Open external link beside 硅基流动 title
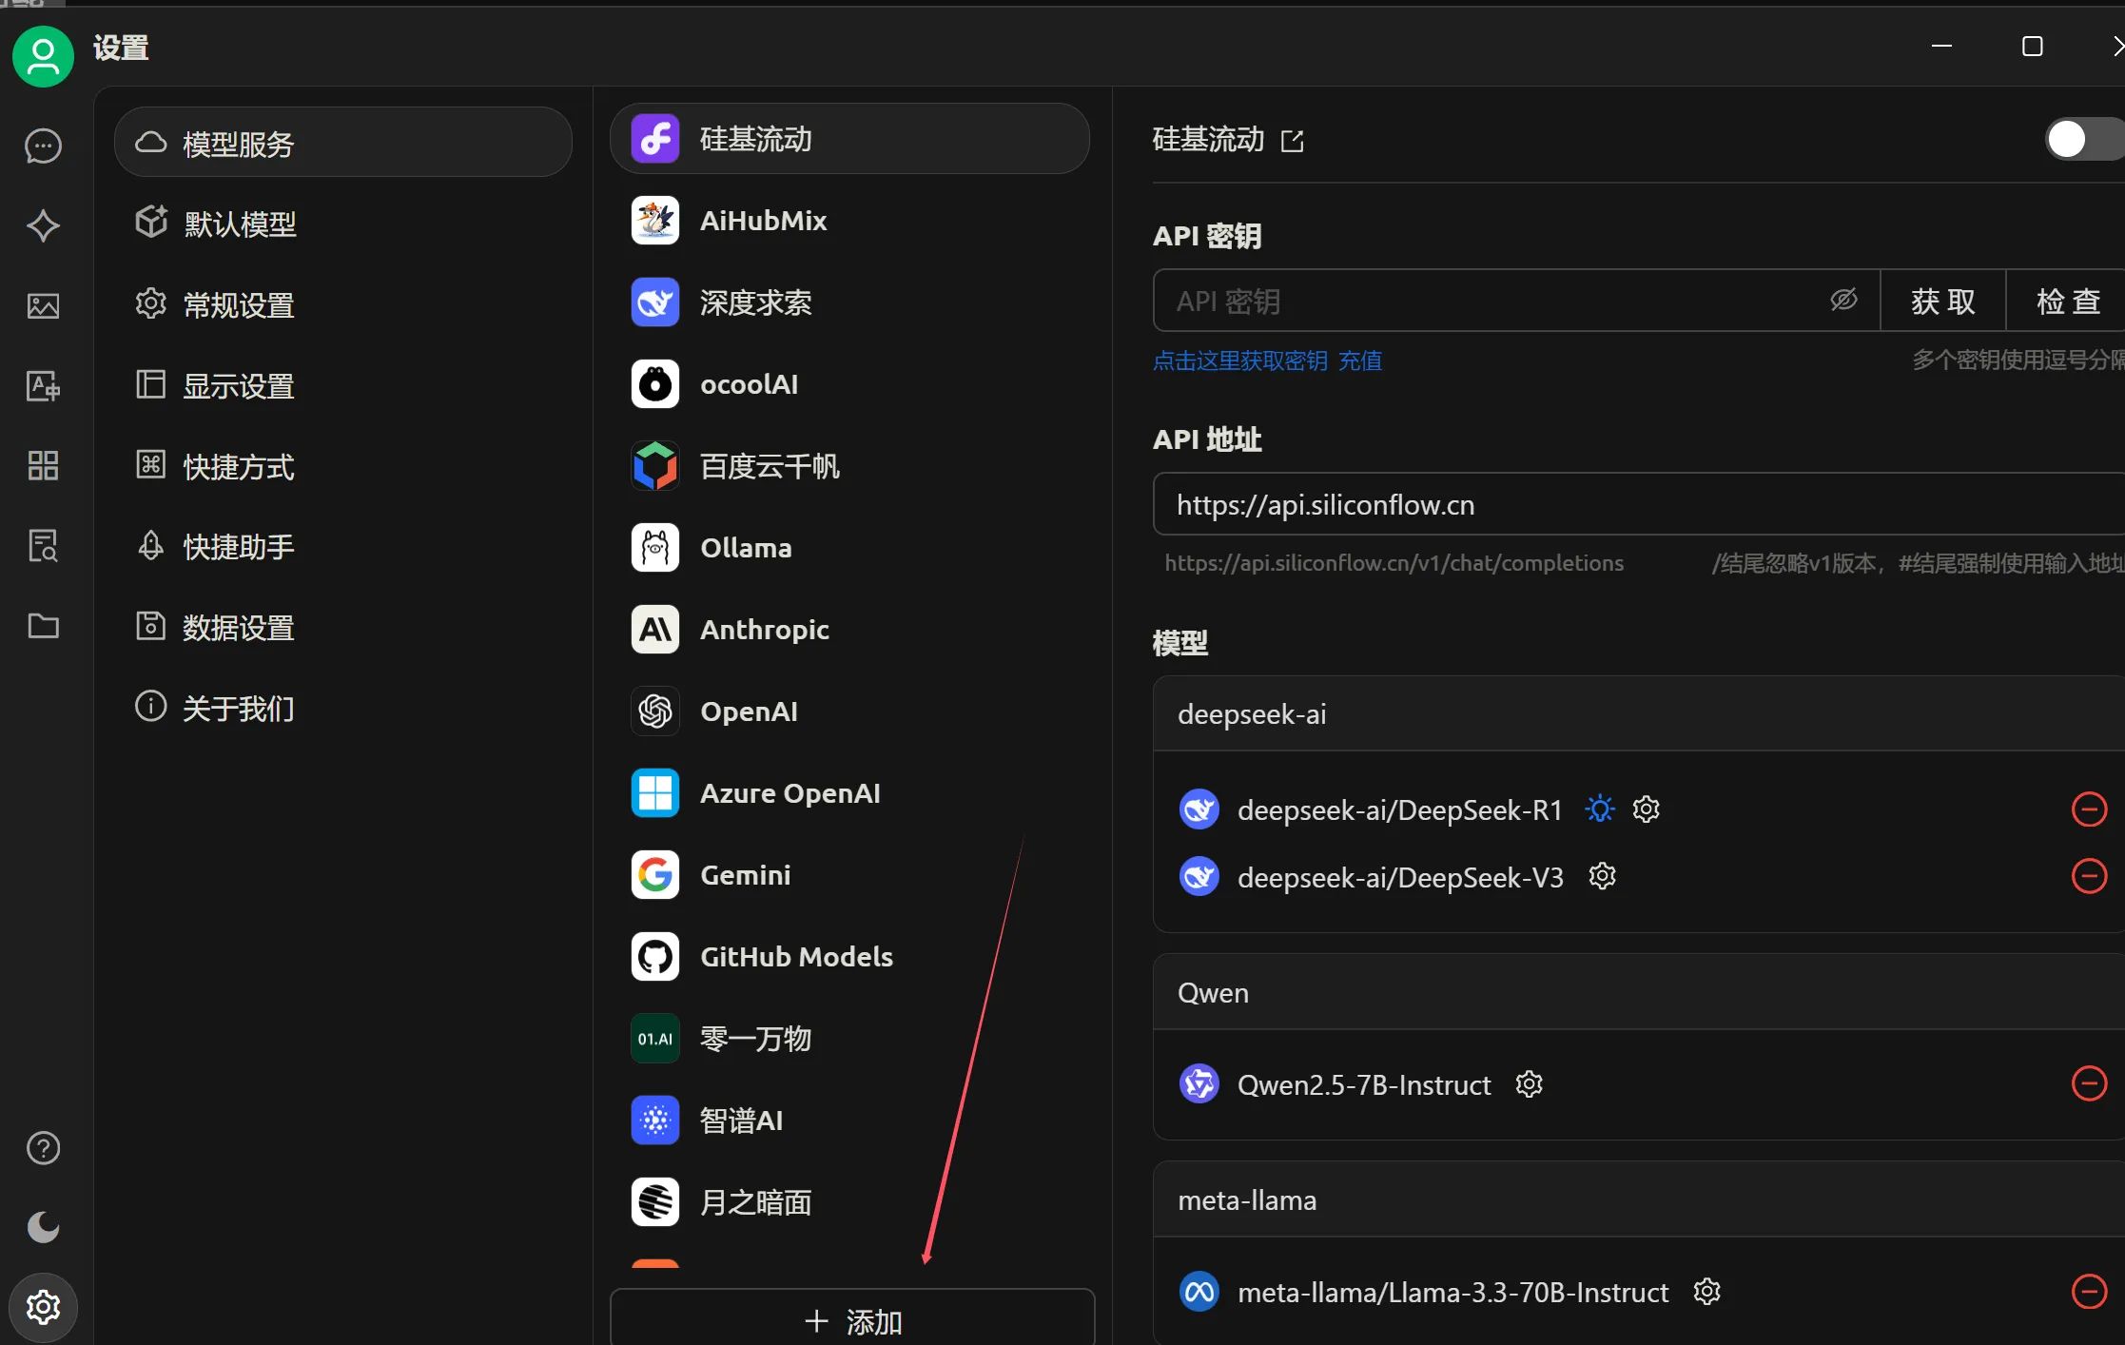2125x1345 pixels. 1292,142
